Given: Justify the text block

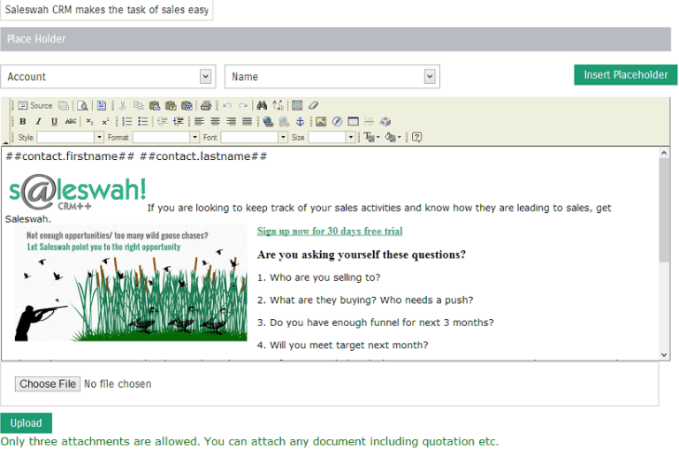Looking at the screenshot, I should click(x=248, y=122).
